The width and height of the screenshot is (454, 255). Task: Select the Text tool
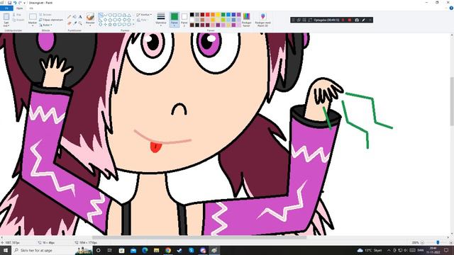80,17
